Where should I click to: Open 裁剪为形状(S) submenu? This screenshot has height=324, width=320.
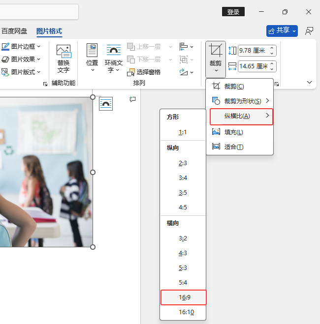pyautogui.click(x=240, y=101)
